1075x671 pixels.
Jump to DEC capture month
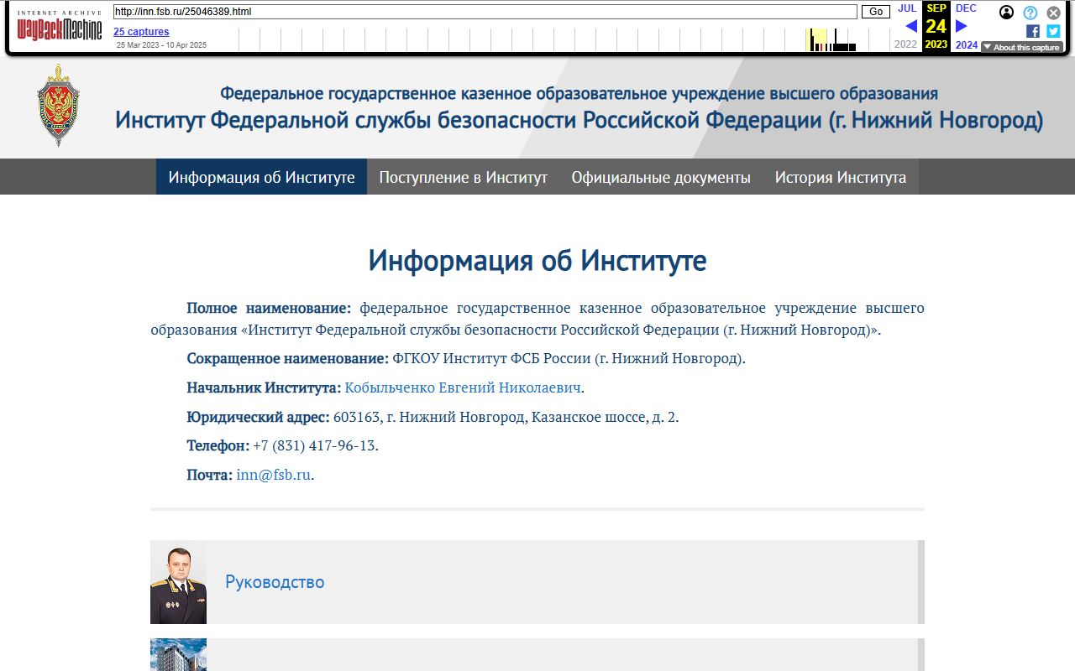pos(966,8)
